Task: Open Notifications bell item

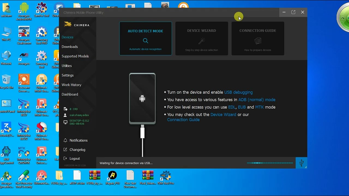Action: click(76, 140)
